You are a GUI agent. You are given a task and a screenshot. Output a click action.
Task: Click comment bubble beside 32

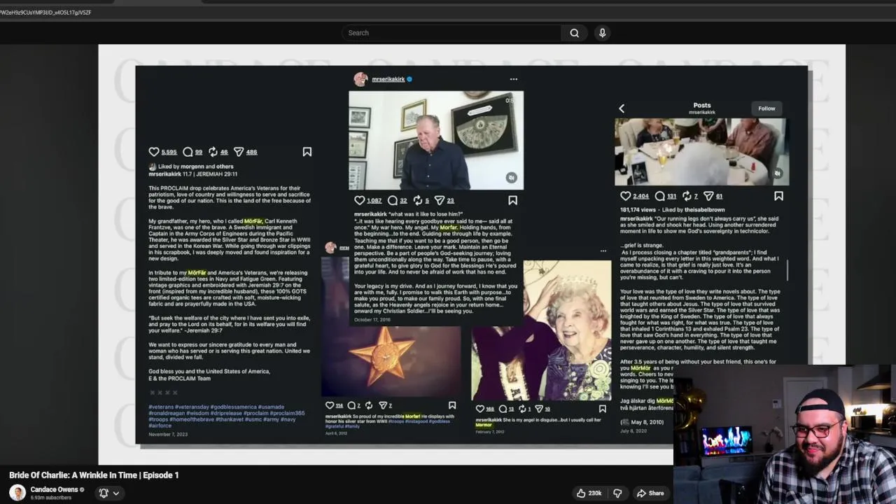[x=393, y=200]
